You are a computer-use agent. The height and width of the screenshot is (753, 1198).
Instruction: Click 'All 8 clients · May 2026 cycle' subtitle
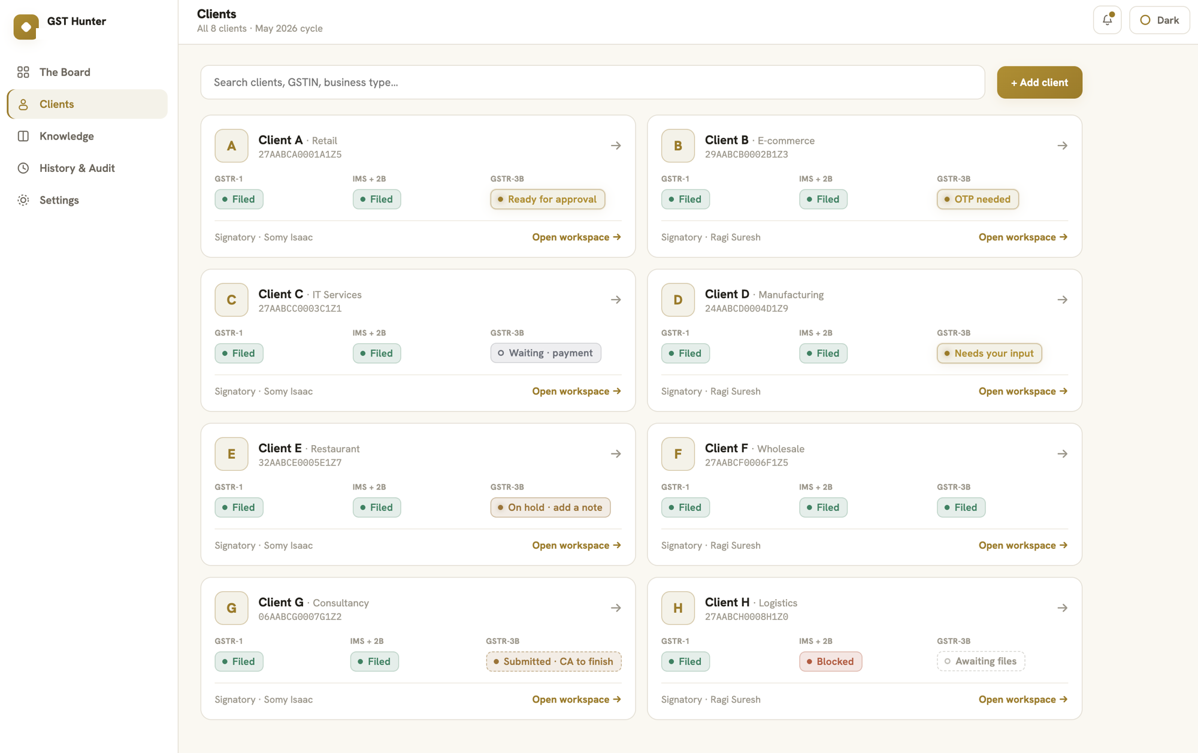(x=259, y=29)
